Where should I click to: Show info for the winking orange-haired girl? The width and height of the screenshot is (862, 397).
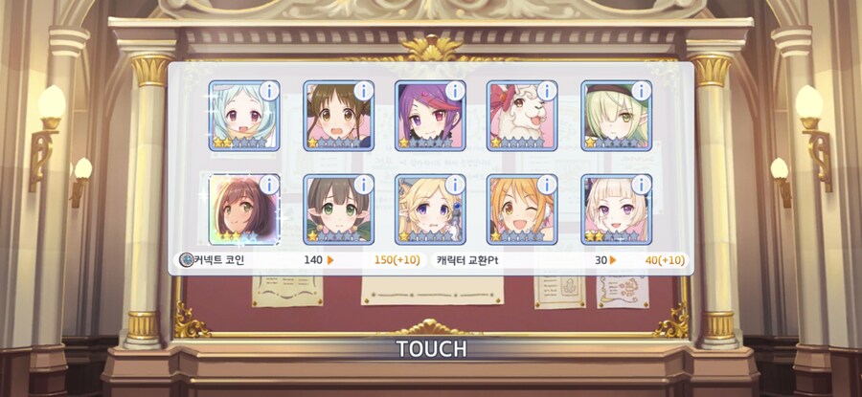click(x=547, y=185)
